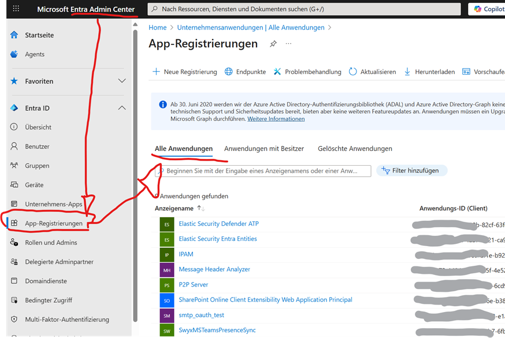Open Bedingter Zugriff menu item
This screenshot has height=338, width=505.
point(49,300)
